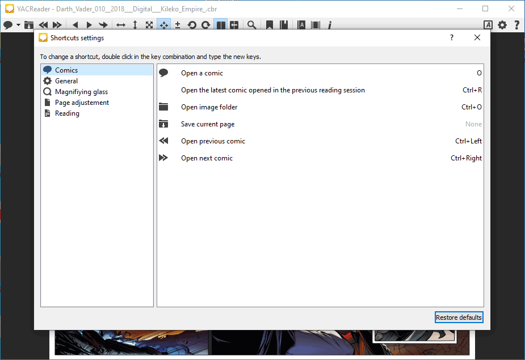Click the Open comic speech-bubble toolbar icon
Screen dimensions: 525x360
pyautogui.click(x=8, y=25)
